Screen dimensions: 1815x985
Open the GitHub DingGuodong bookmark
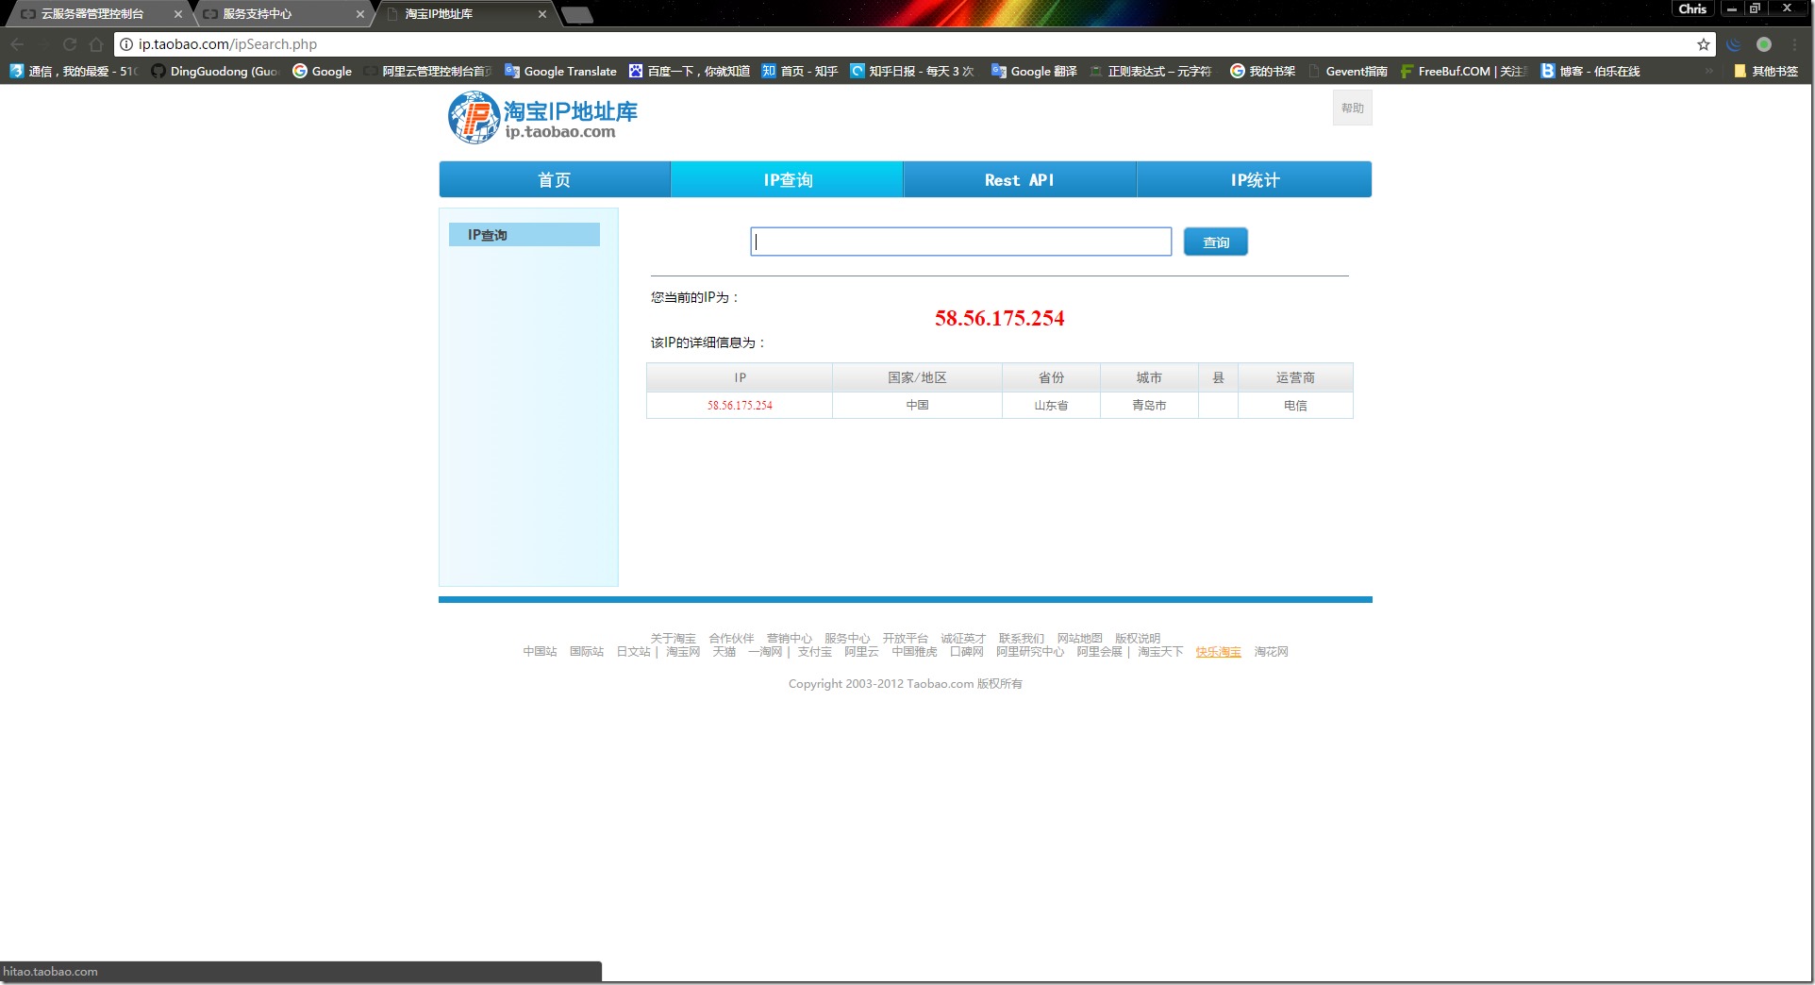tap(216, 71)
